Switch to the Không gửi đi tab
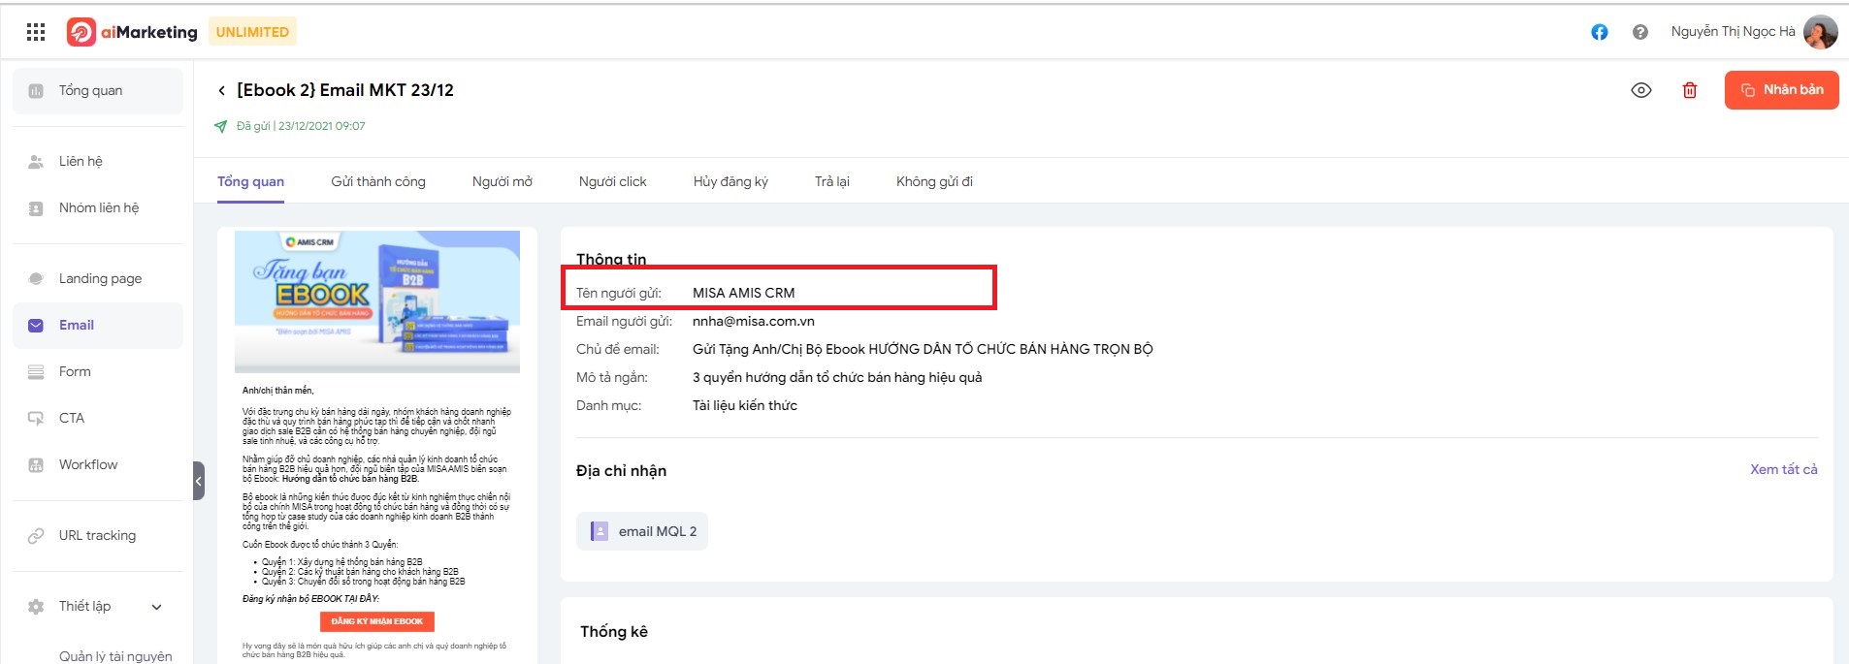Image resolution: width=1849 pixels, height=664 pixels. [x=934, y=181]
